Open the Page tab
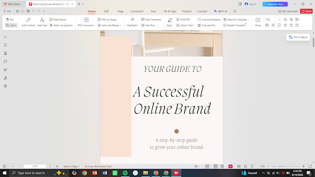This screenshot has height=177, width=315. 120,11
